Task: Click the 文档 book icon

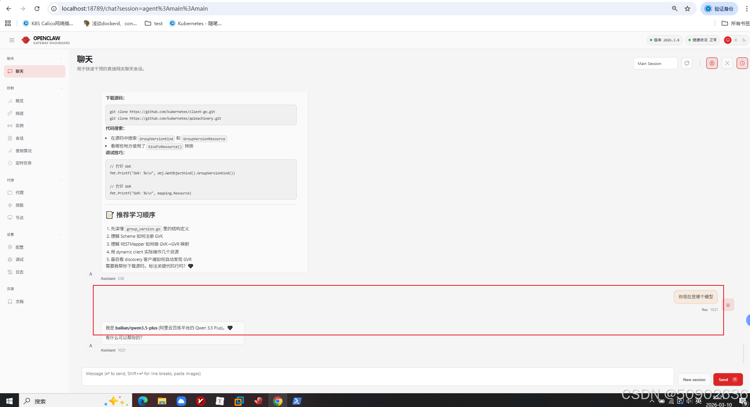Action: click(x=10, y=302)
